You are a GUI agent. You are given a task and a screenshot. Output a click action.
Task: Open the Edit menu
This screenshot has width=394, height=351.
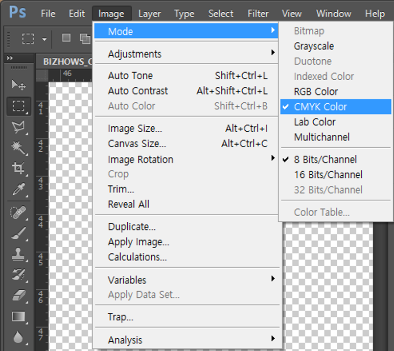(77, 14)
